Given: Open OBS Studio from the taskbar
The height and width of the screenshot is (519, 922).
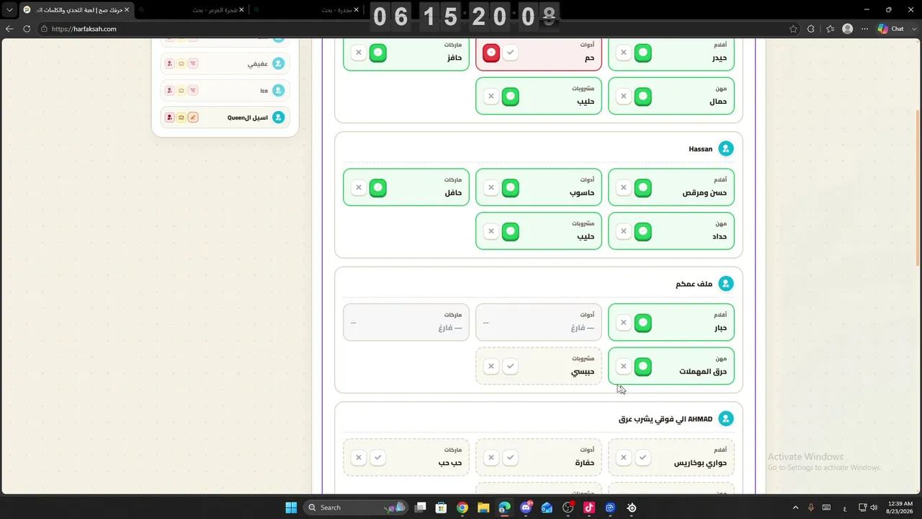Looking at the screenshot, I should (568, 507).
